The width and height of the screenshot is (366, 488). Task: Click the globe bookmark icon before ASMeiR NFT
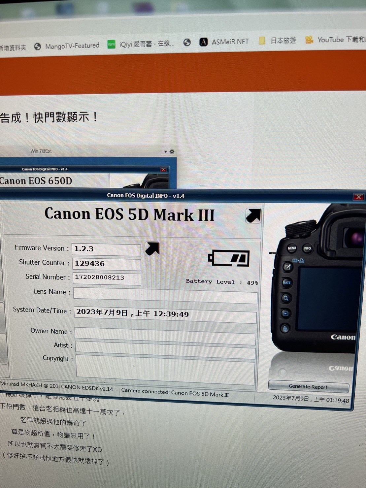coord(187,42)
